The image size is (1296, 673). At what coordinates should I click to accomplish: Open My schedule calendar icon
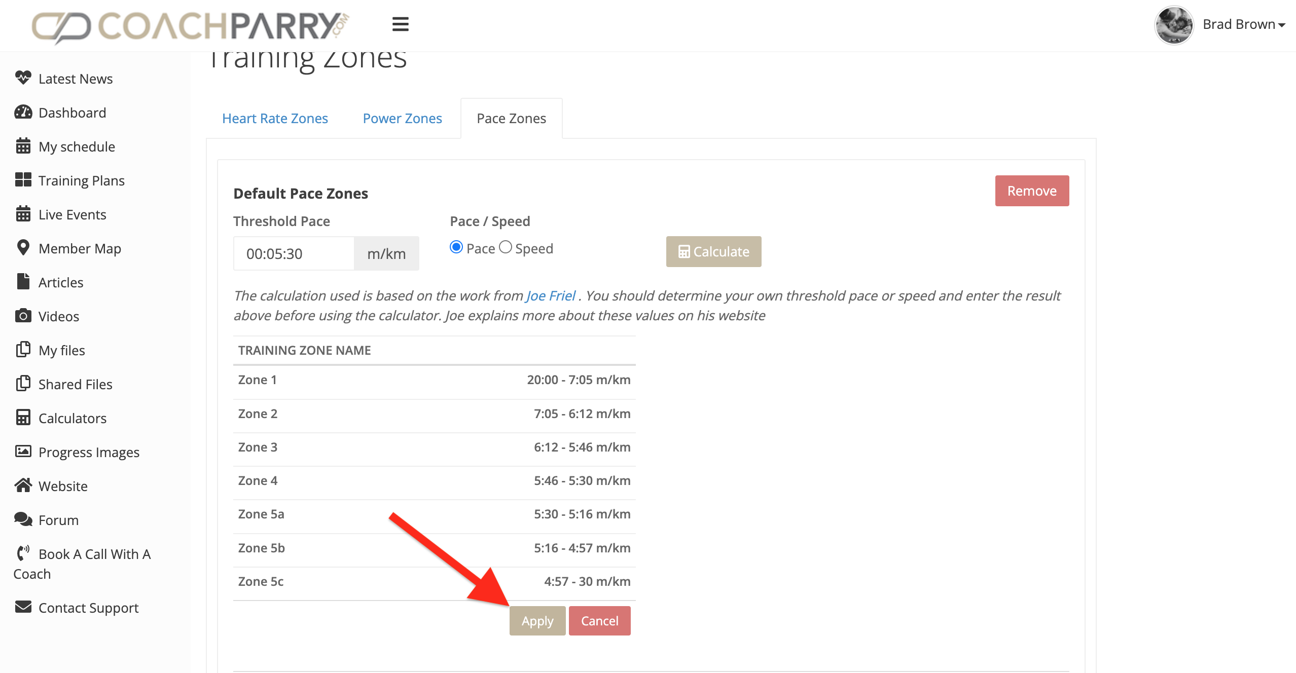(23, 146)
